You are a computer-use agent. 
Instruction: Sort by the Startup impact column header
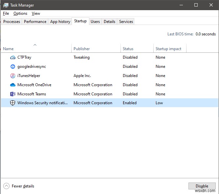pyautogui.click(x=170, y=48)
